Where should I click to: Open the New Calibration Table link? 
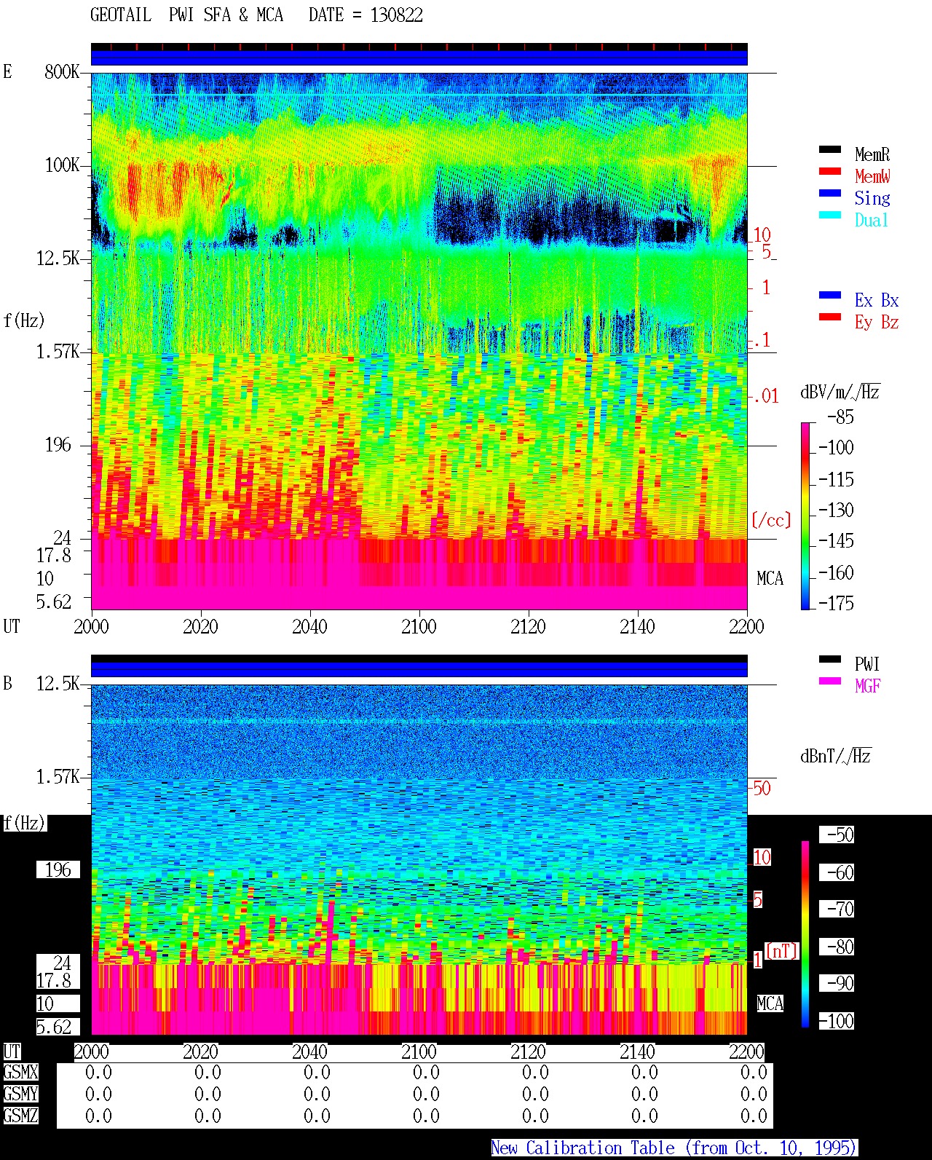[674, 1148]
